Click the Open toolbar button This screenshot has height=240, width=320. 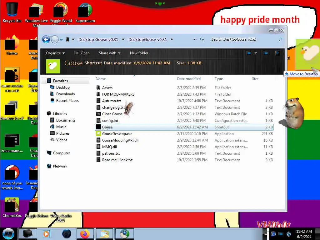(x=82, y=53)
